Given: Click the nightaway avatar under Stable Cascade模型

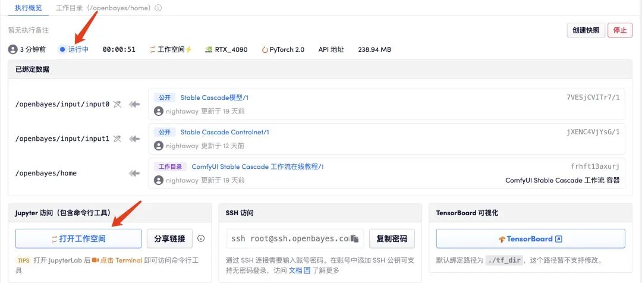Looking at the screenshot, I should (x=158, y=111).
